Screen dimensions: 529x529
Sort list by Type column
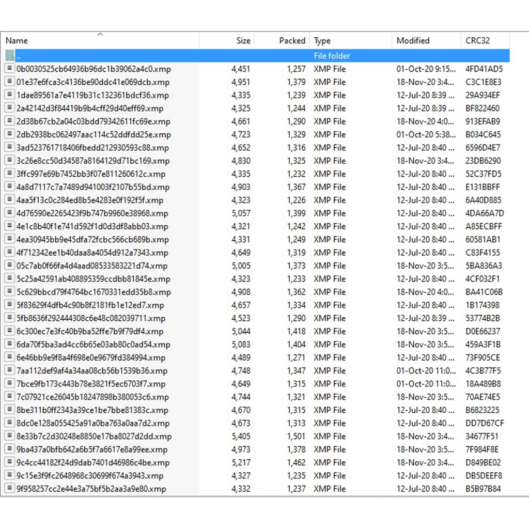pos(322,41)
